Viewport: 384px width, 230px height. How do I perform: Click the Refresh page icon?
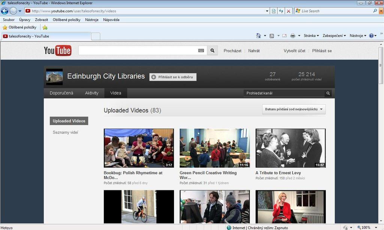(x=281, y=11)
